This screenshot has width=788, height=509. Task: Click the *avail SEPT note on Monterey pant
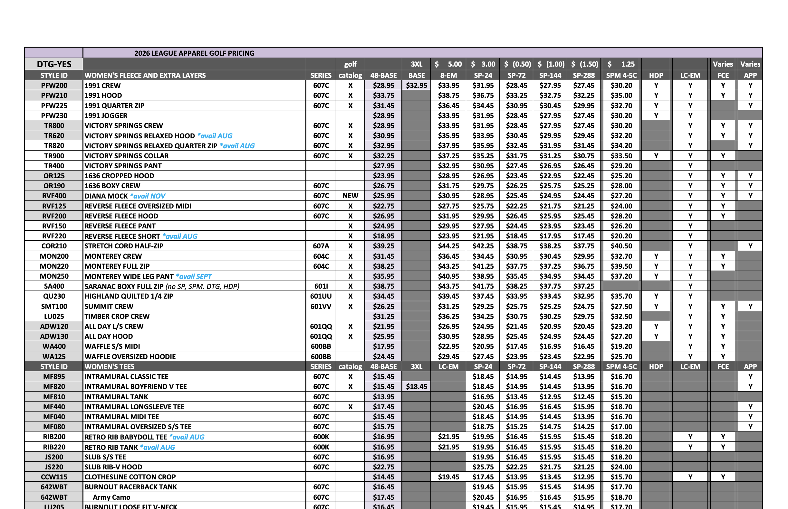(x=194, y=276)
